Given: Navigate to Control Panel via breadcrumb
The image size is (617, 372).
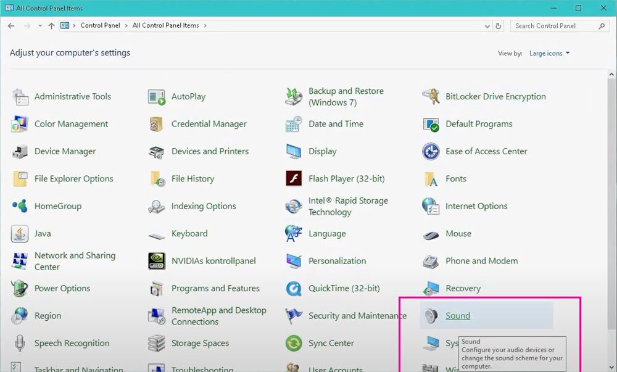Looking at the screenshot, I should pyautogui.click(x=101, y=26).
